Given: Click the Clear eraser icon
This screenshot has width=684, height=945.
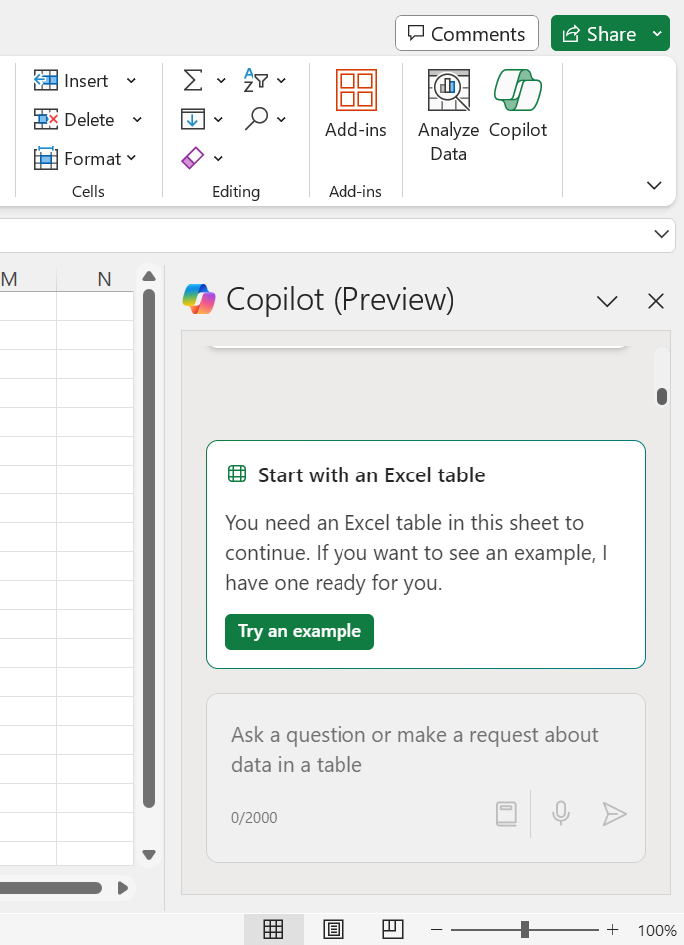Looking at the screenshot, I should [x=193, y=158].
